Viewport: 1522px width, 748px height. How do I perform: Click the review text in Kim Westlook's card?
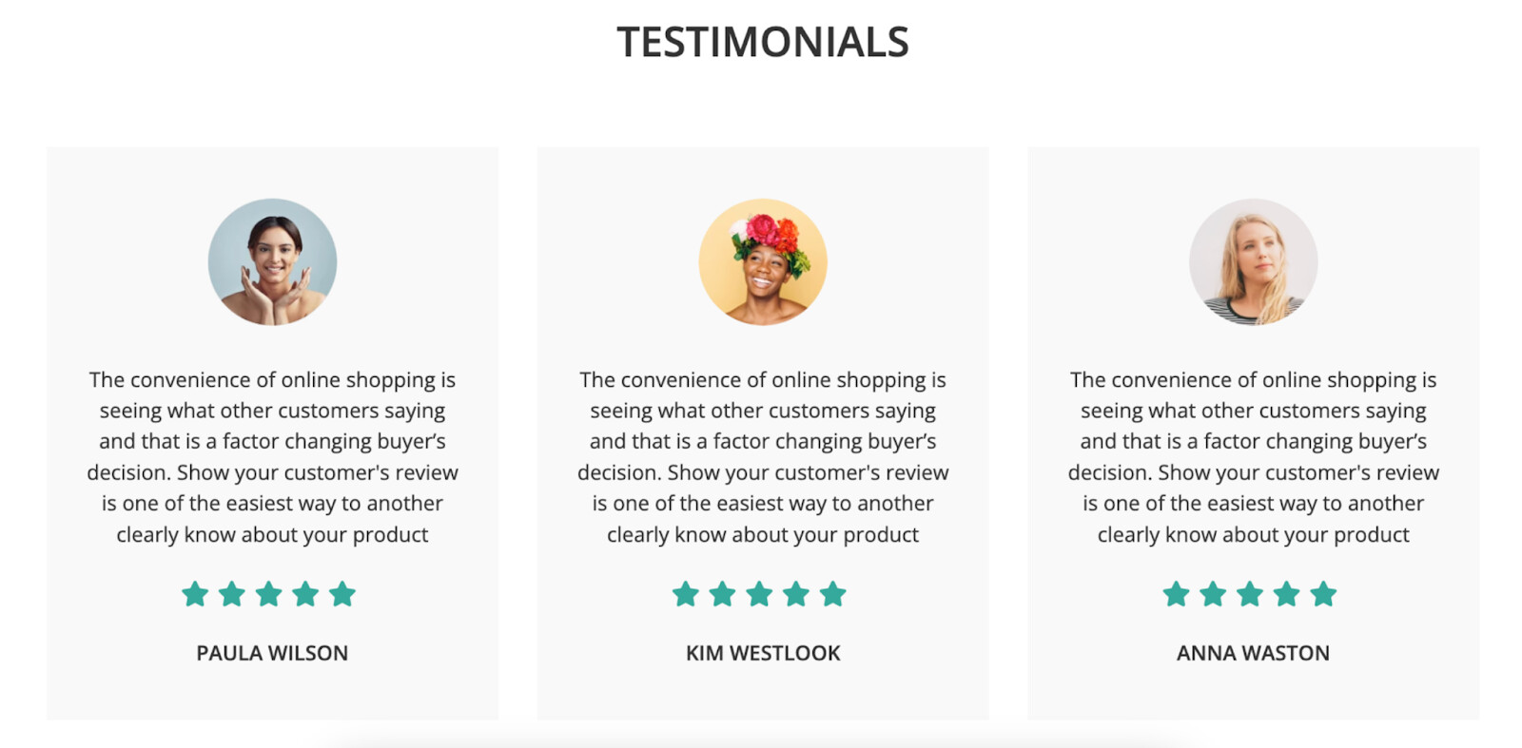point(763,457)
